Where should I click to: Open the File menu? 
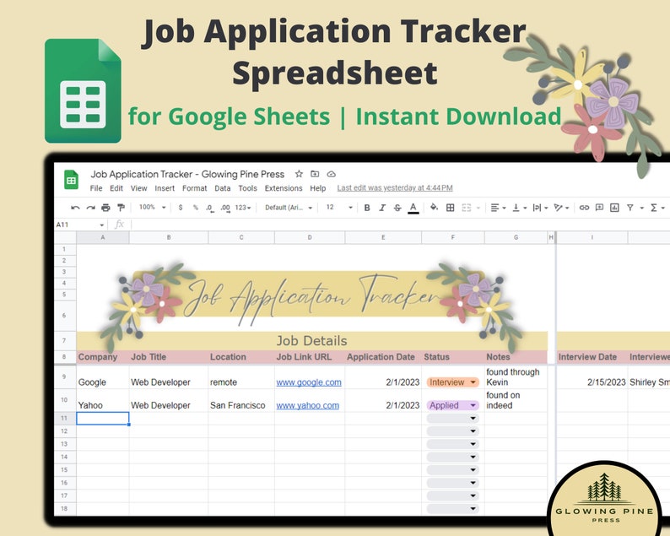pos(96,188)
